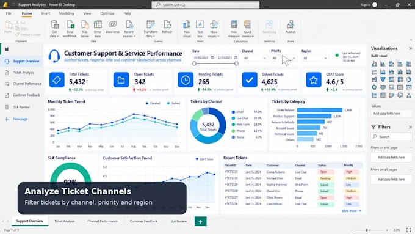Viewport: 415px width, 234px height.
Task: Pick the matrix visualization icon
Action: click(400, 79)
